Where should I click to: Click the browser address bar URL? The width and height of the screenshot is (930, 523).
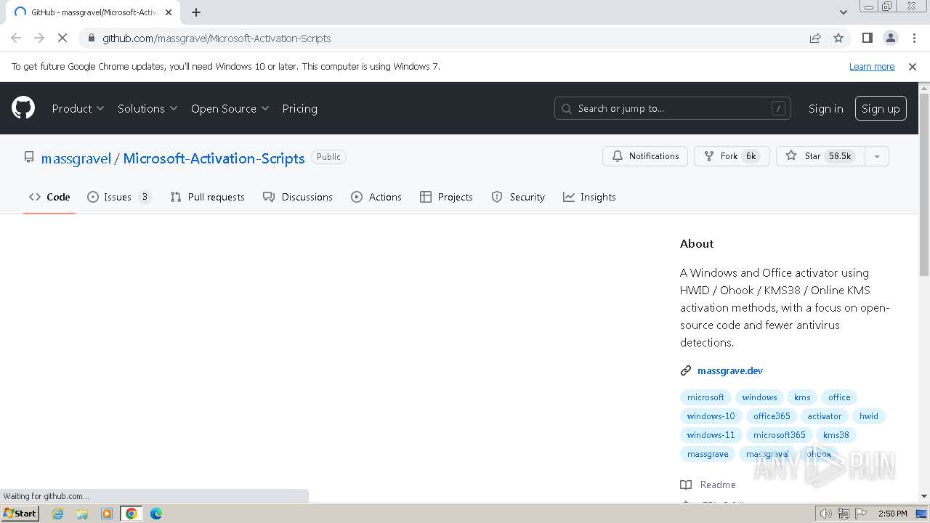(217, 38)
